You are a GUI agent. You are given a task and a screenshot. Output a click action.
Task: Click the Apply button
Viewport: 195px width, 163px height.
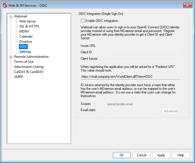click(x=161, y=155)
